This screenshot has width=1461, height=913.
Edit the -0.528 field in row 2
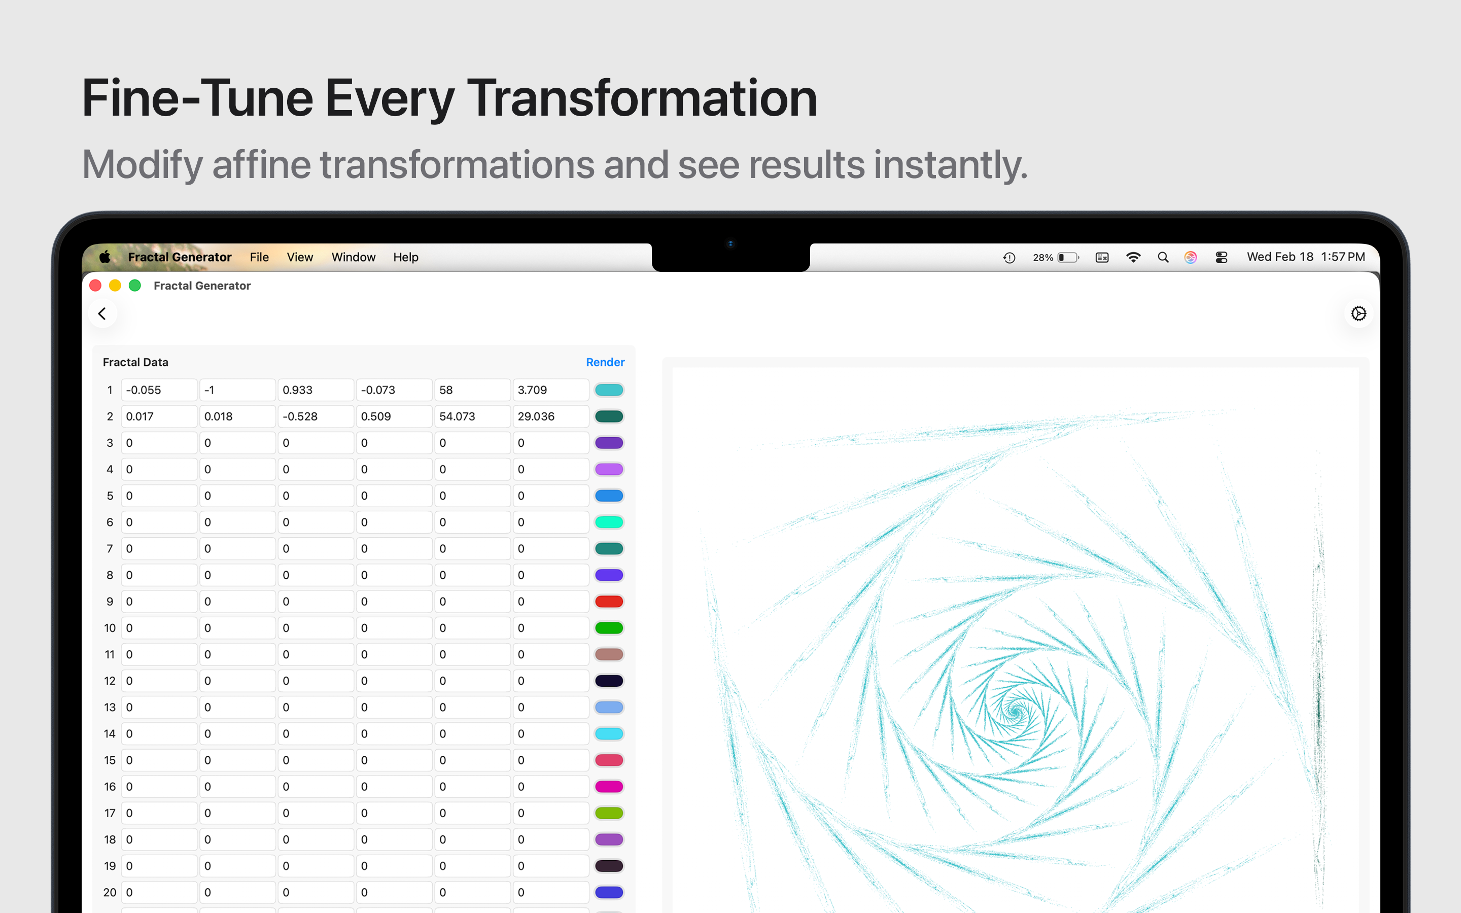click(x=316, y=416)
